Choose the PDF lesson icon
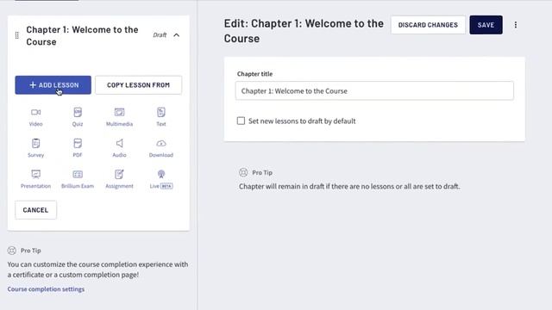 tap(78, 144)
